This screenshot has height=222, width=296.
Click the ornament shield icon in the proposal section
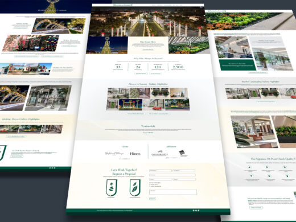coord(112,188)
